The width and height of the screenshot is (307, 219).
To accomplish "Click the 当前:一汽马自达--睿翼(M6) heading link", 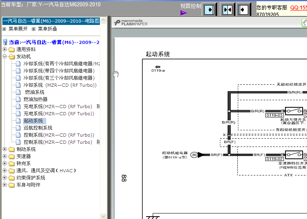I will coord(54,42).
